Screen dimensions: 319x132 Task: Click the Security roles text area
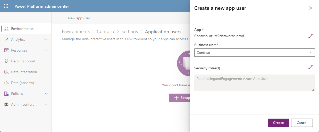(254, 83)
